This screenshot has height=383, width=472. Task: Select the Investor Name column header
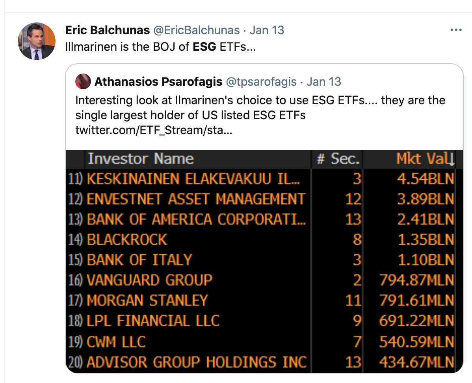(x=141, y=159)
